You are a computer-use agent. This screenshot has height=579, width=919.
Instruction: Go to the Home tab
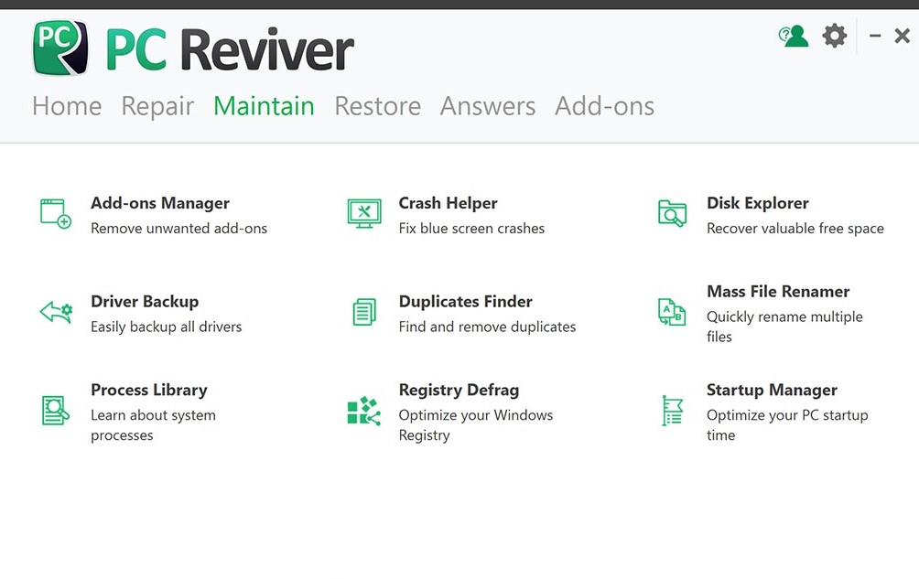click(x=67, y=106)
